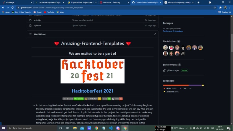Click the HTML 63.8% language entry
Image resolution: width=233 pixels, height=131 pixels.
pos(170,88)
